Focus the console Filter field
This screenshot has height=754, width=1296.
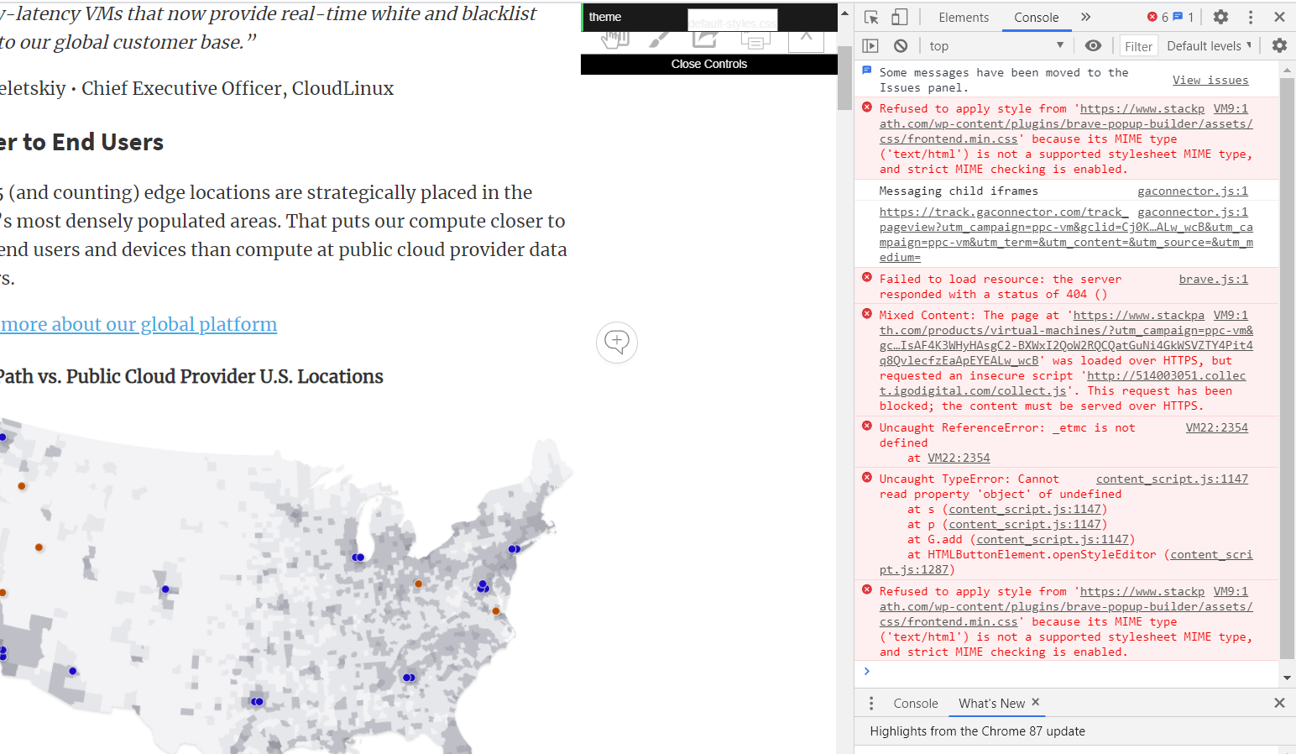1138,46
